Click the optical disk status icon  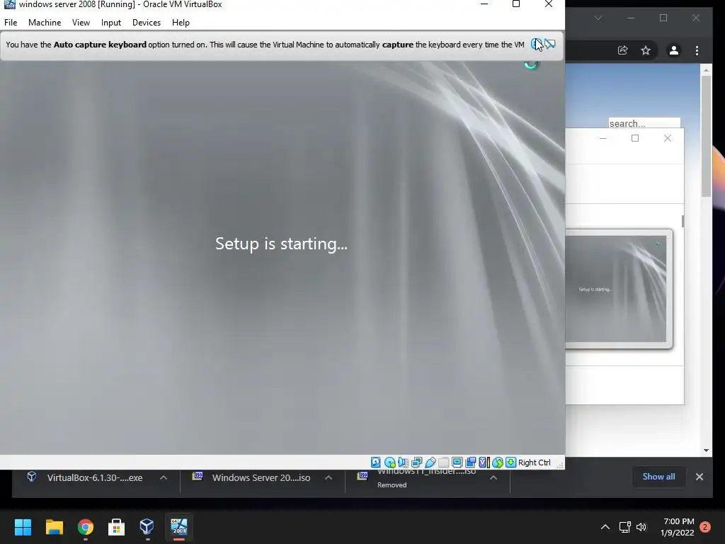[x=390, y=462]
